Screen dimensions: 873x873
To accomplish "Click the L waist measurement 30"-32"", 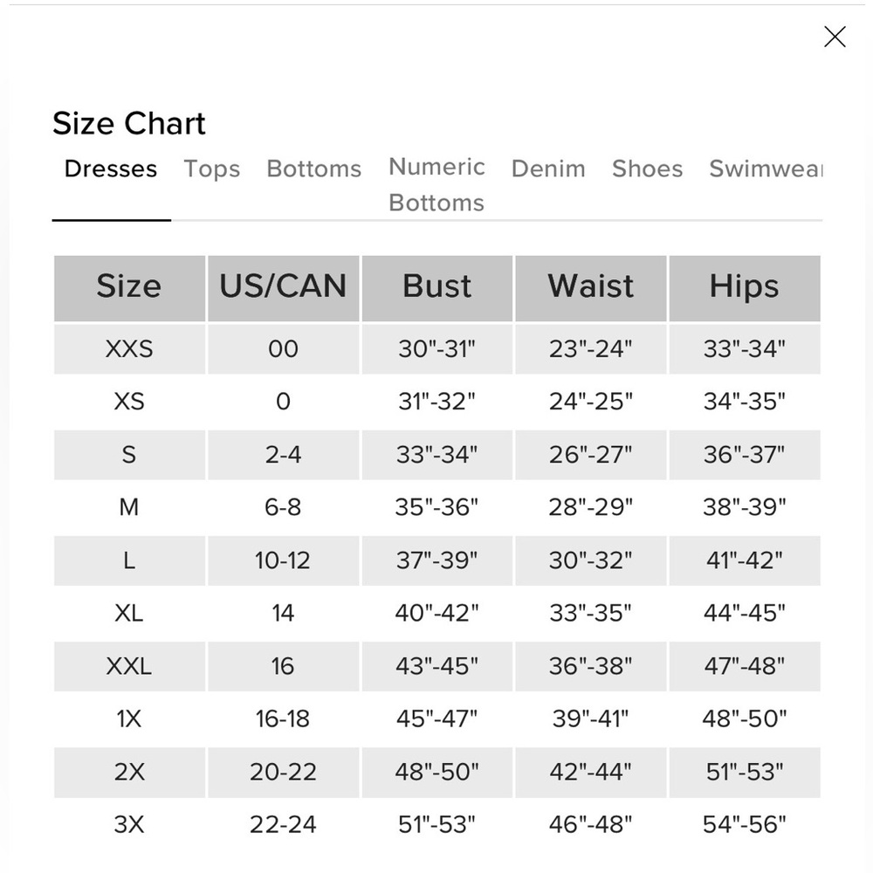I will point(591,560).
